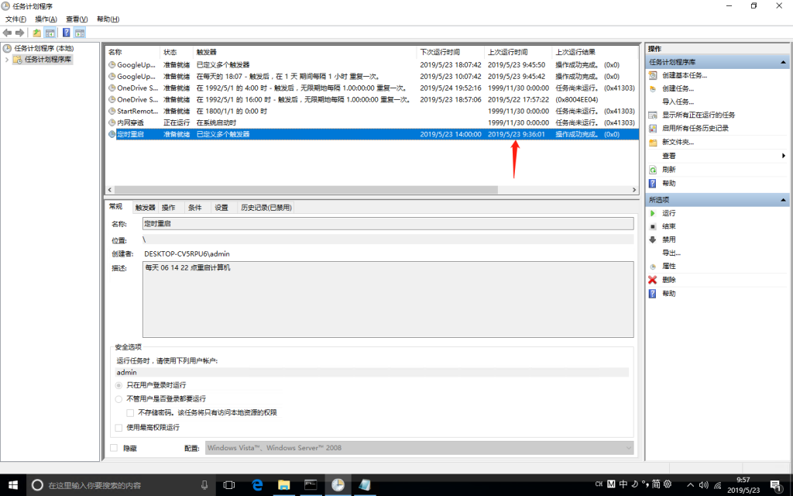
Task: Click green 运行 action
Action: 668,213
